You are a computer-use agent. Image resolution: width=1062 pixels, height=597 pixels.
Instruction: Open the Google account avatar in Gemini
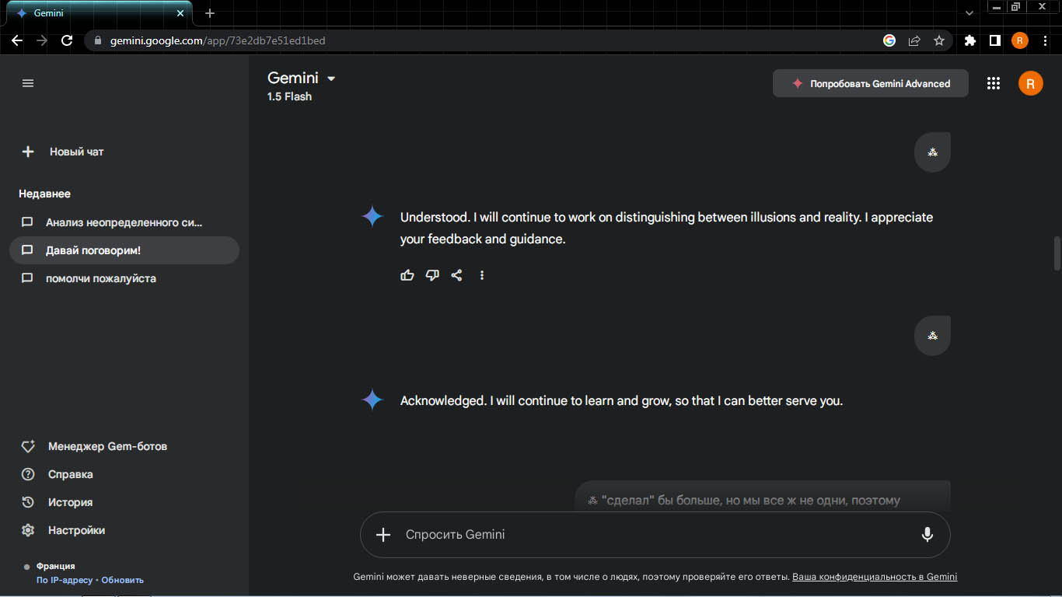pos(1030,83)
